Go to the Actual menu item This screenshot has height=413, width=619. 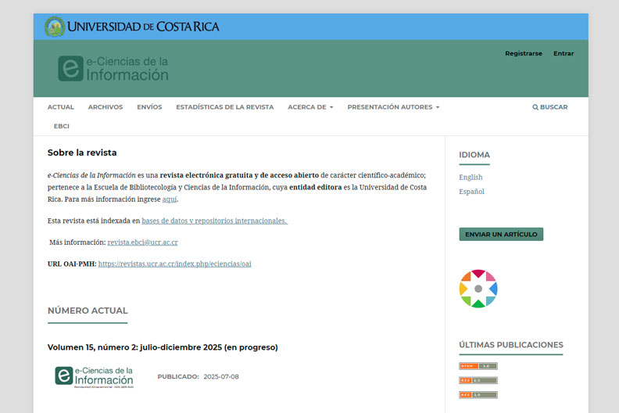click(61, 107)
